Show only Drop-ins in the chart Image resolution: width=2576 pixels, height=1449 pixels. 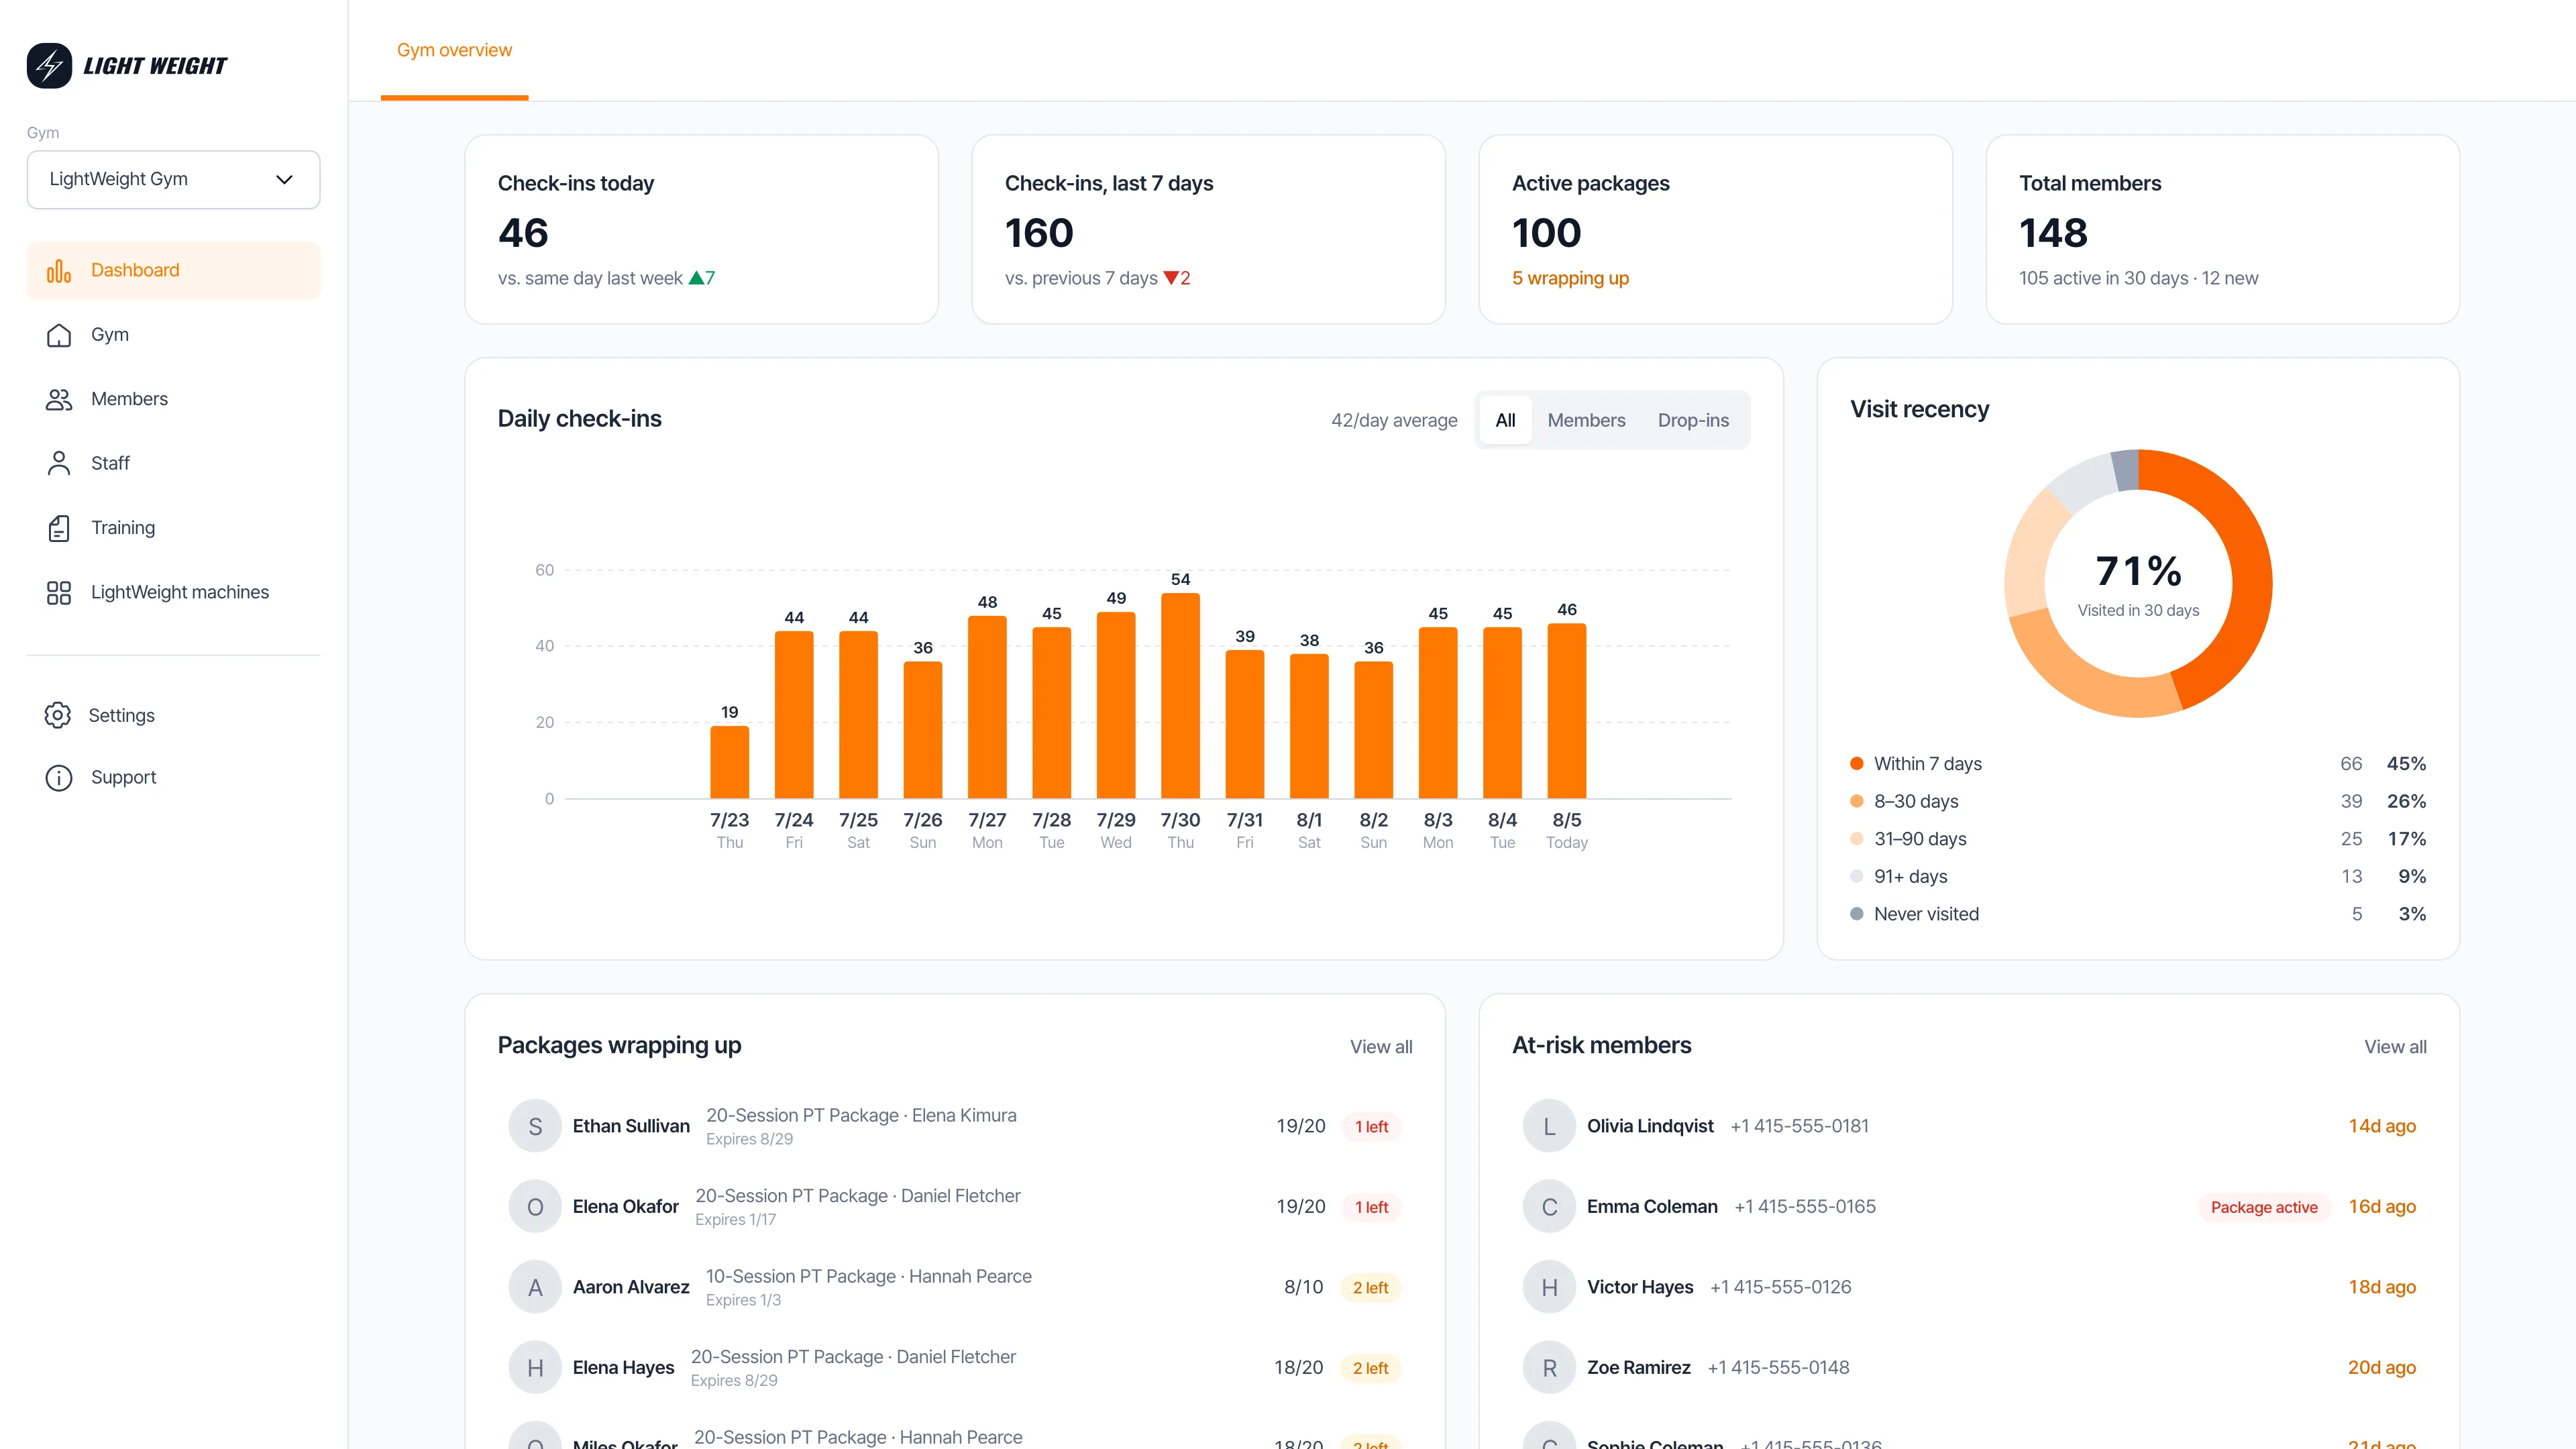[1693, 420]
